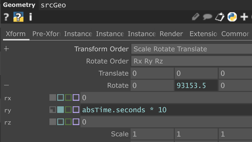Show operator info 'i' icon

tap(31, 17)
